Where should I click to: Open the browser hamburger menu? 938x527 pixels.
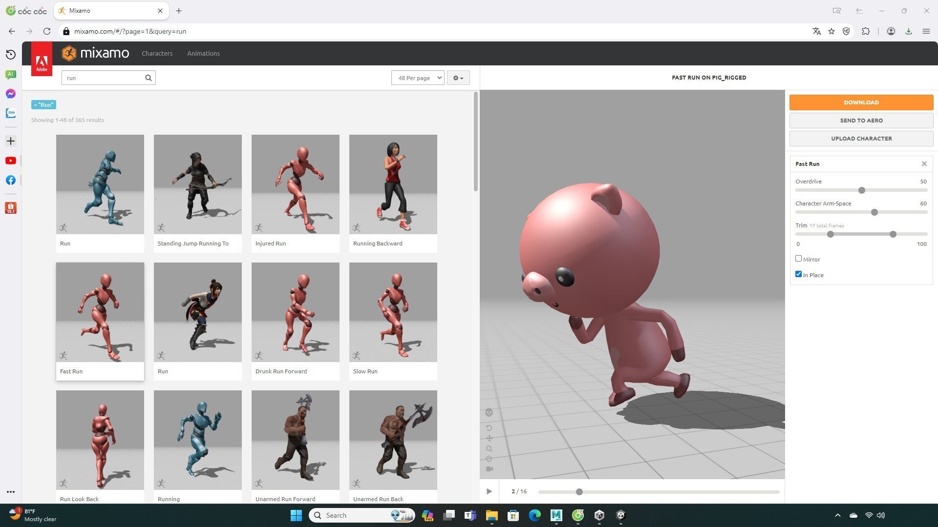tap(926, 31)
